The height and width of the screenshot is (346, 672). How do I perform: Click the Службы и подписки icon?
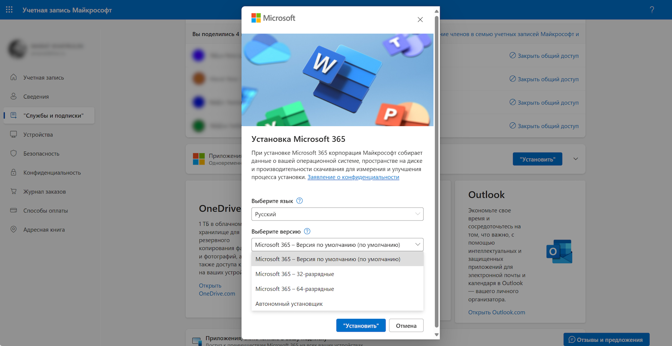click(x=13, y=115)
